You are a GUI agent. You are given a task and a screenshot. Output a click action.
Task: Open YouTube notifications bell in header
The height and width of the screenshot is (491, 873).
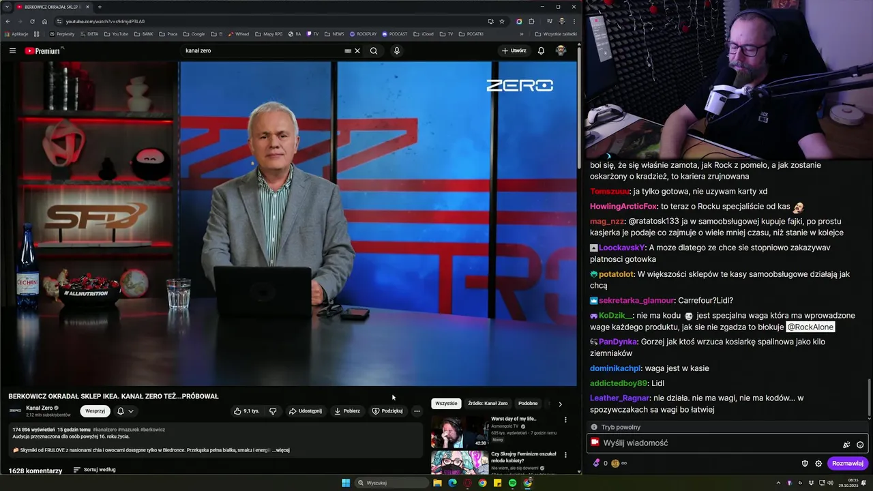(541, 50)
